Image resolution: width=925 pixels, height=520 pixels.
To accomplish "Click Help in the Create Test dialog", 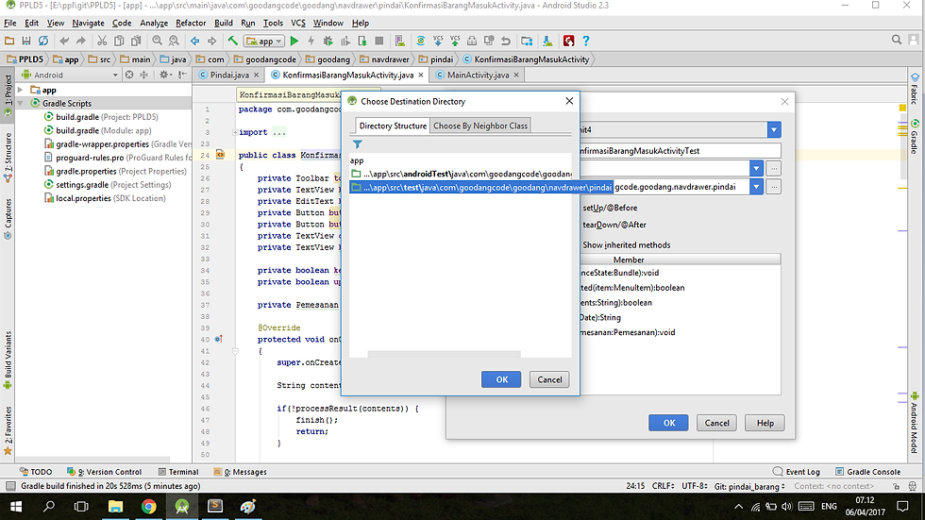I will pyautogui.click(x=765, y=423).
